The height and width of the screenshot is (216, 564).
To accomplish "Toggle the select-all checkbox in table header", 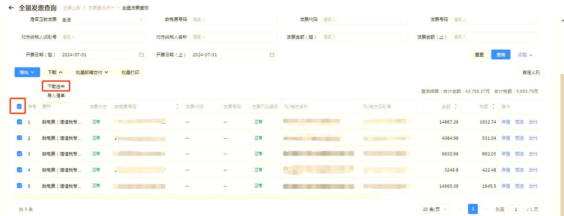I will (x=19, y=106).
